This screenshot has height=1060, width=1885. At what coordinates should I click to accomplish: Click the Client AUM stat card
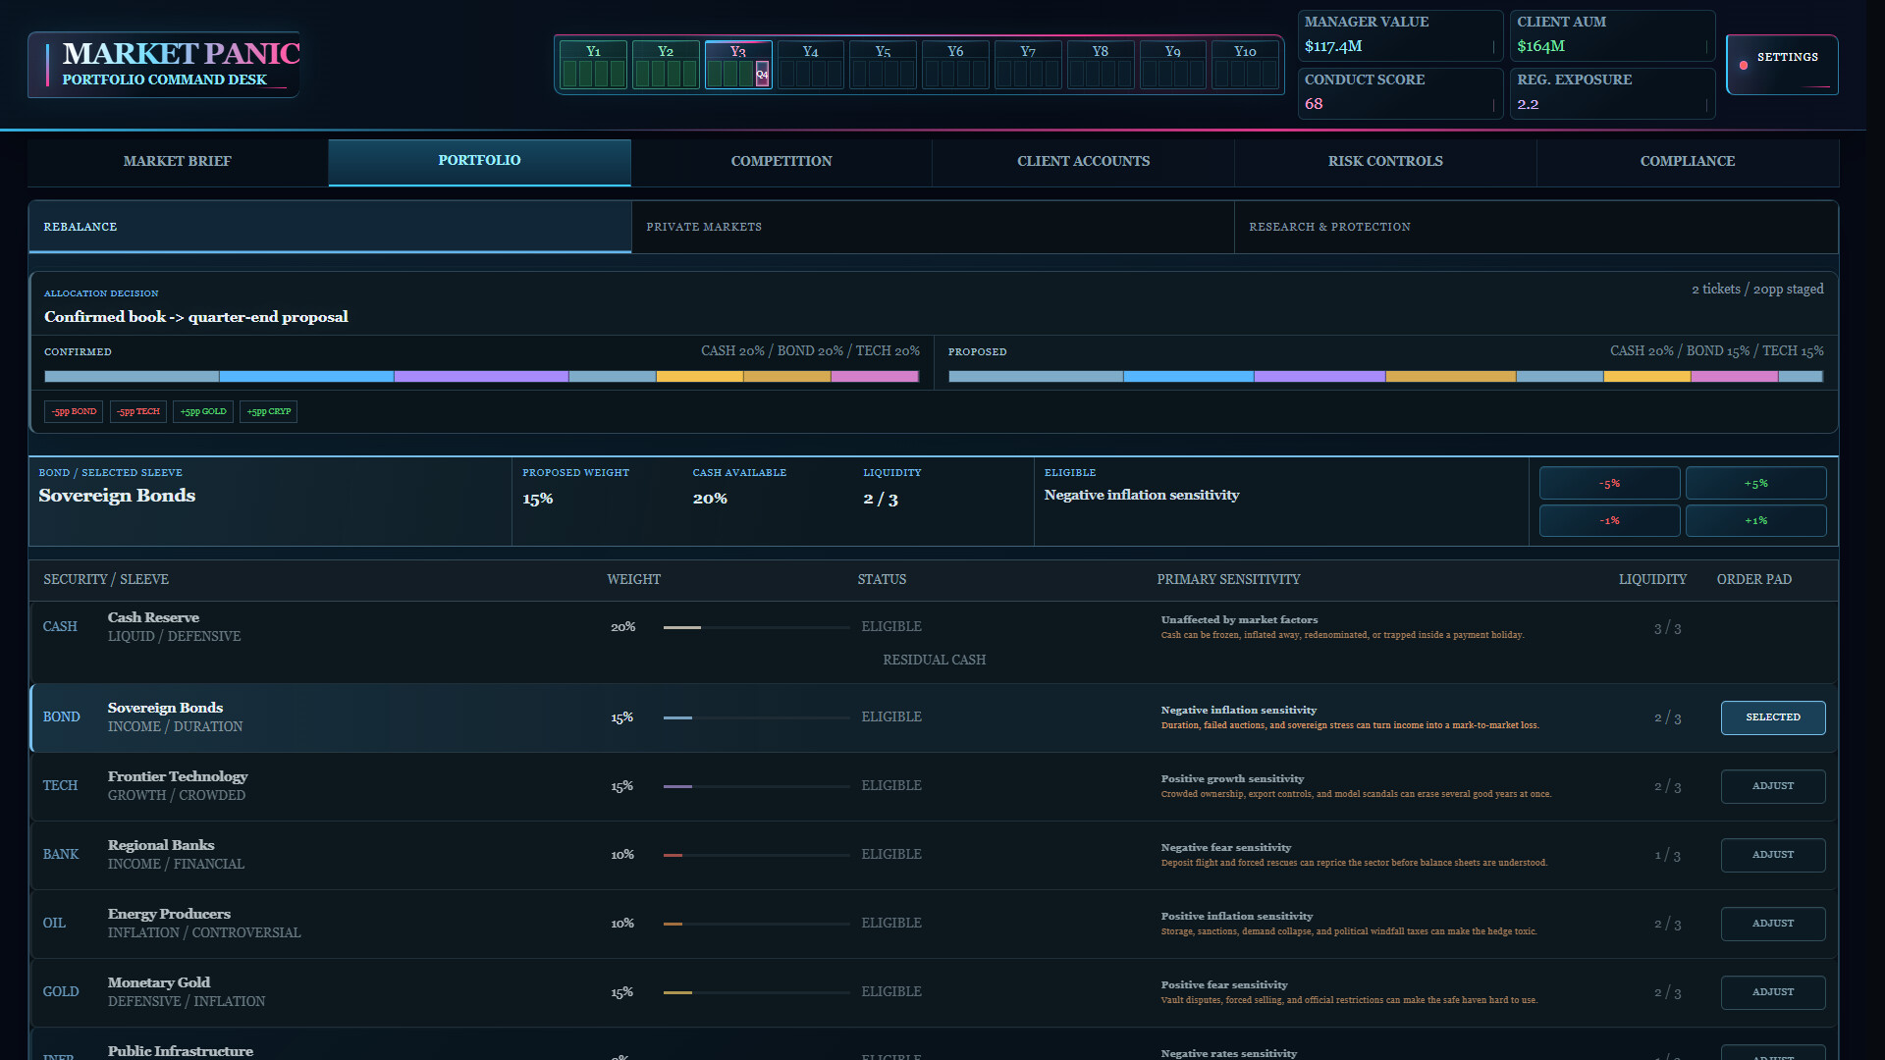click(1612, 35)
